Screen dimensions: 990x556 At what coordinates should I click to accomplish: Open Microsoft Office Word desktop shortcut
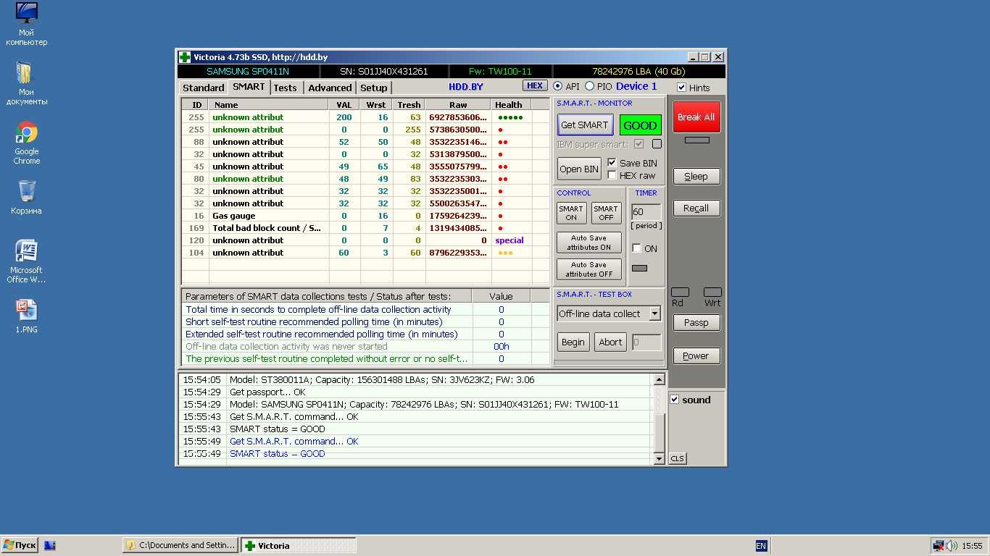coord(27,261)
